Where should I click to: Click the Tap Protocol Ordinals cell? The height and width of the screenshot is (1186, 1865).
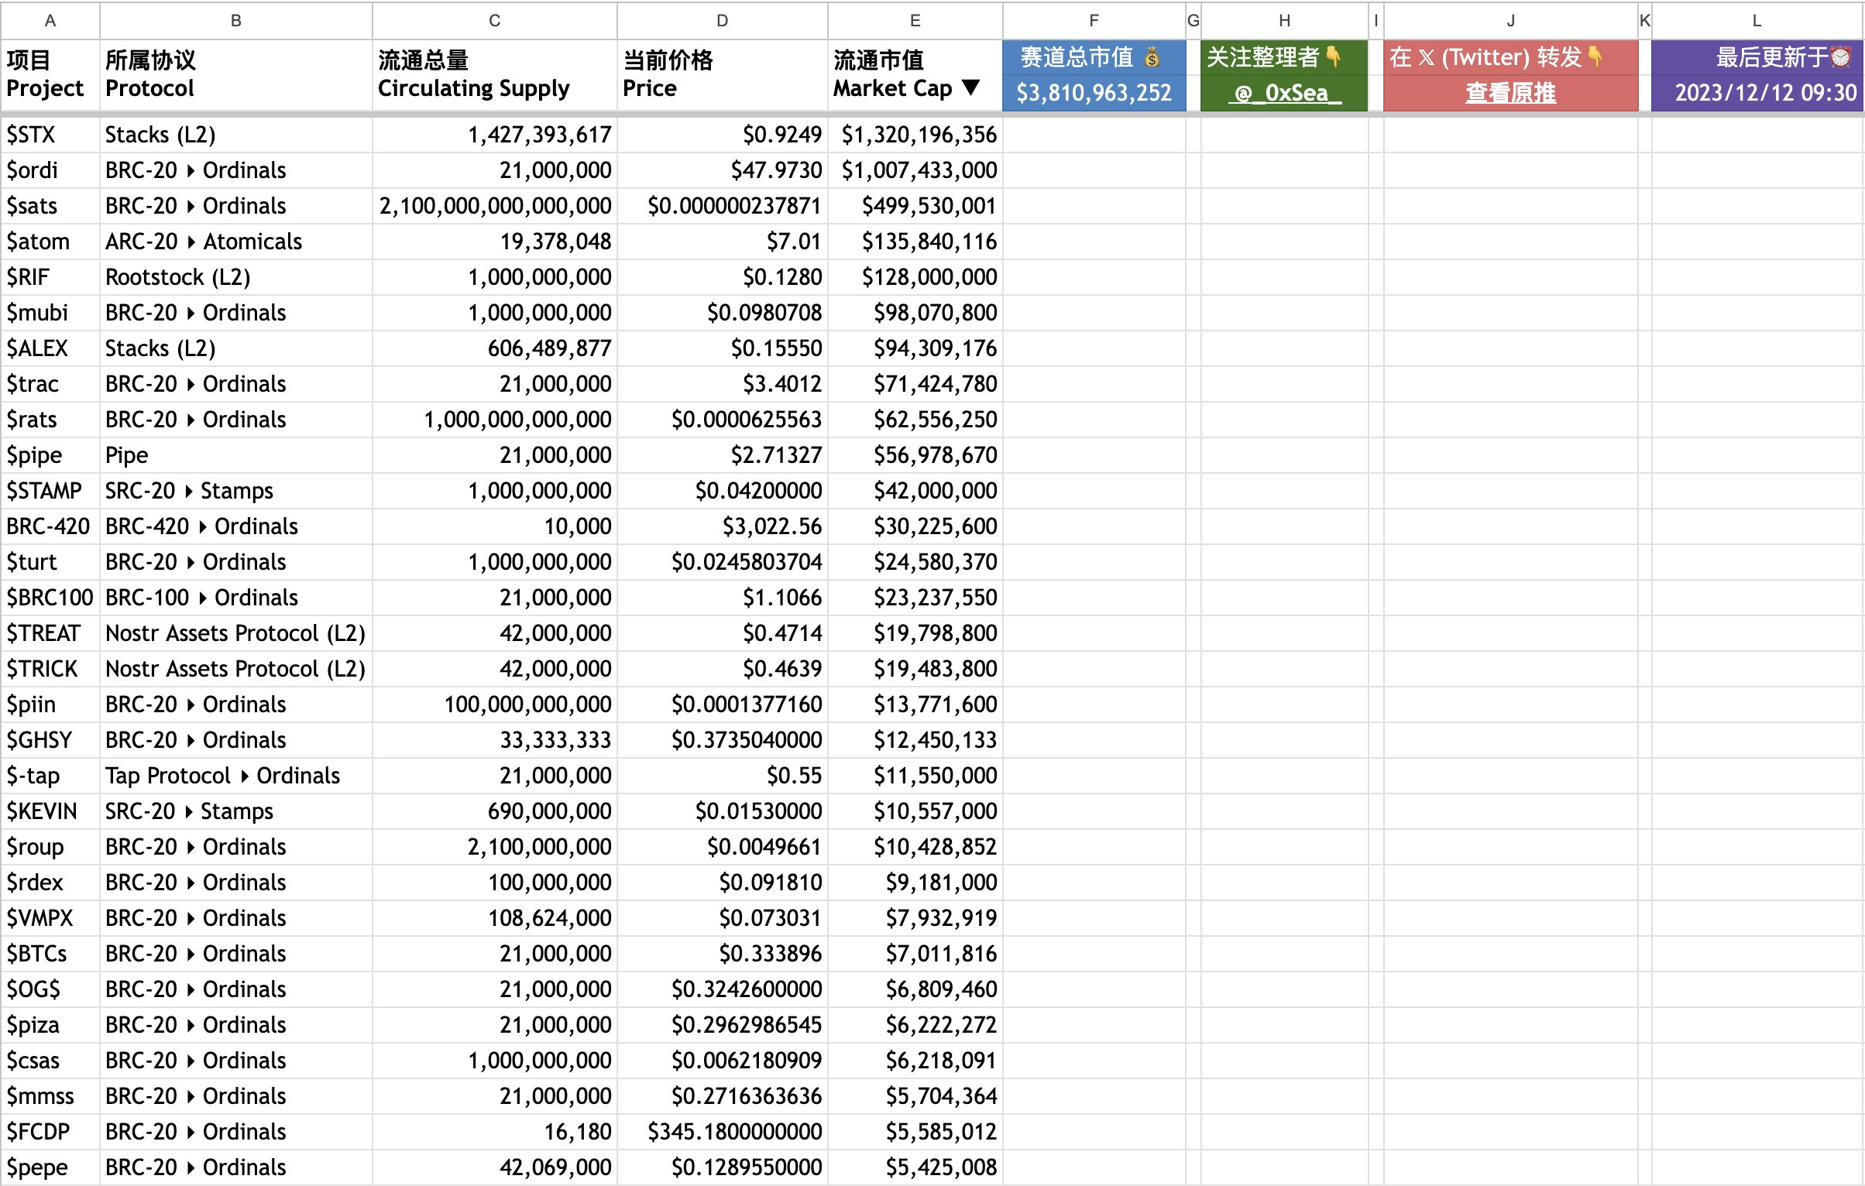pyautogui.click(x=236, y=776)
